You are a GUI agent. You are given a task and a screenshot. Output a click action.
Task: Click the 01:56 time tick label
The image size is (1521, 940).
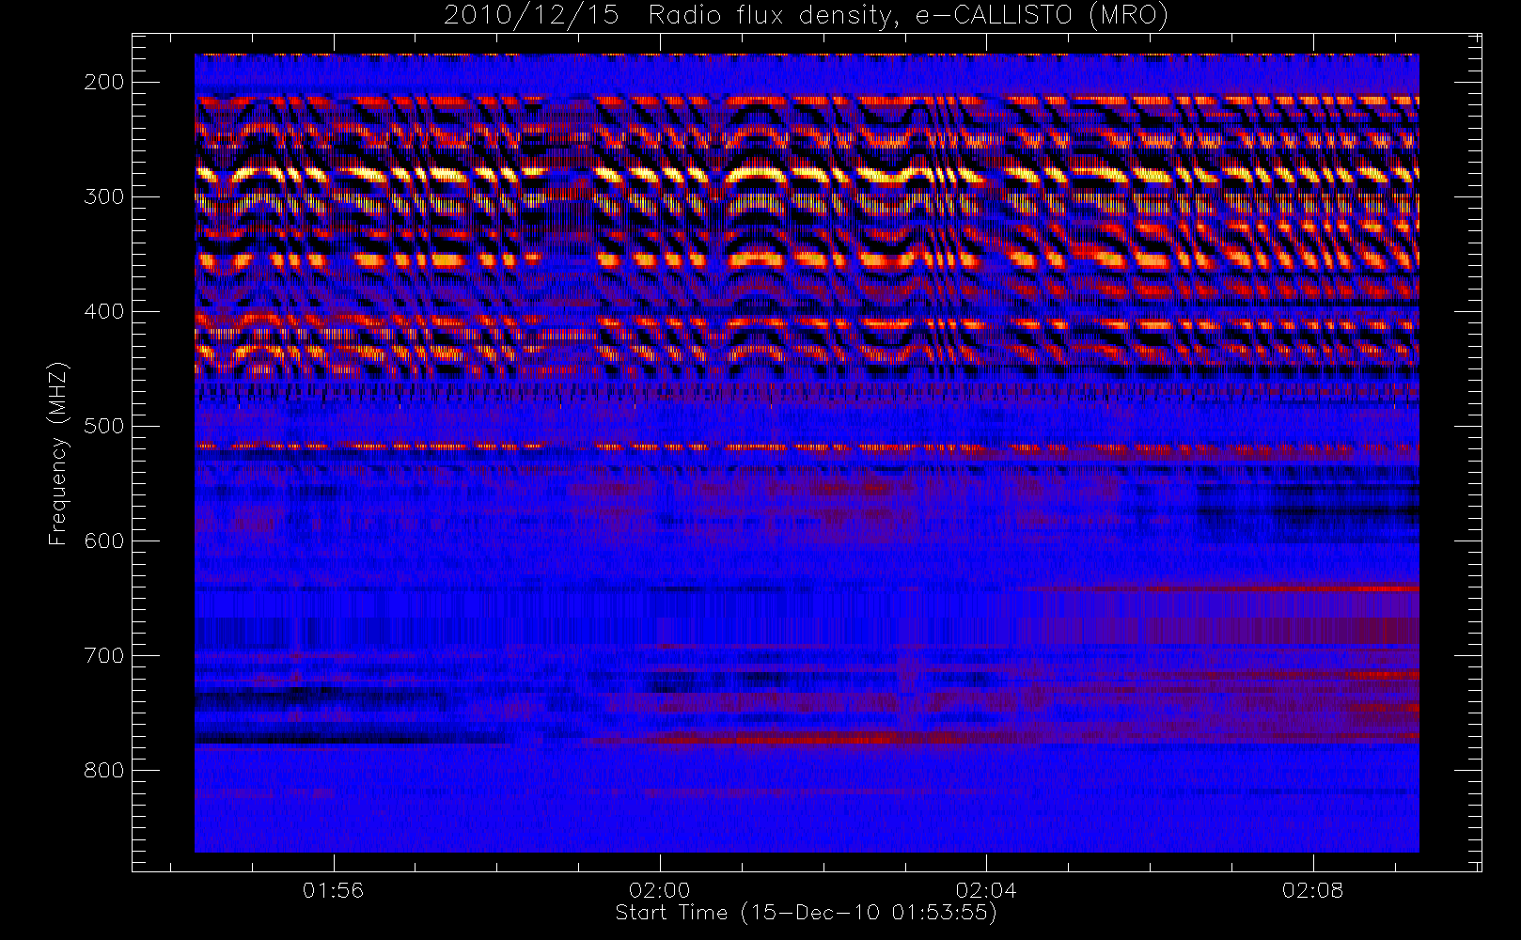pos(333,890)
